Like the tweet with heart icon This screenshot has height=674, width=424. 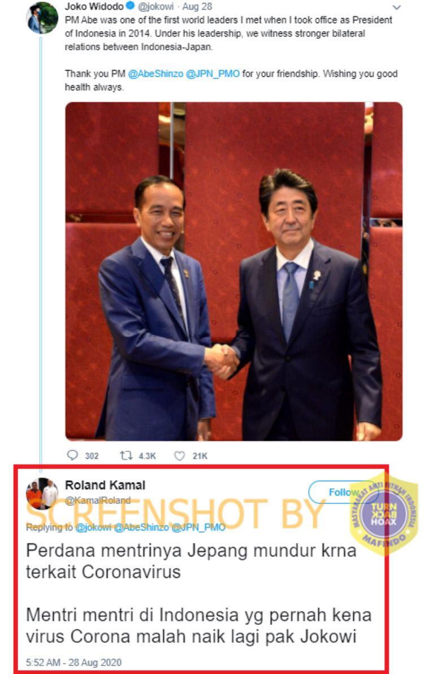coord(179,455)
